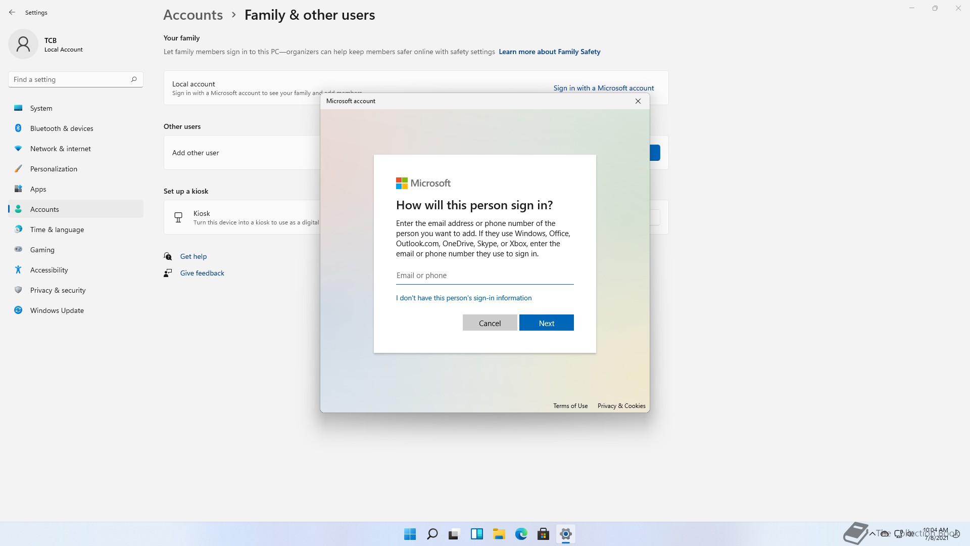This screenshot has width=970, height=546.
Task: Select System in the sidebar
Action: [76, 108]
